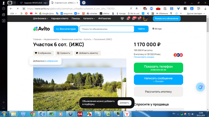This screenshot has height=117, width=209.
Task: Open the Avito shopping cart icon
Action: click(139, 18)
